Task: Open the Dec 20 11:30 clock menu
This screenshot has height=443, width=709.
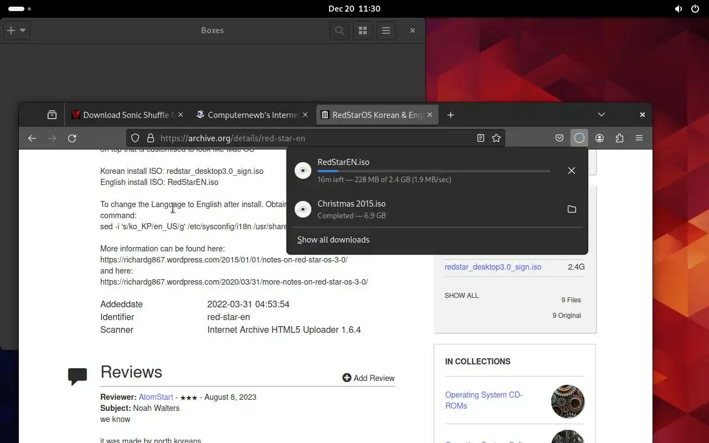Action: pyautogui.click(x=354, y=9)
